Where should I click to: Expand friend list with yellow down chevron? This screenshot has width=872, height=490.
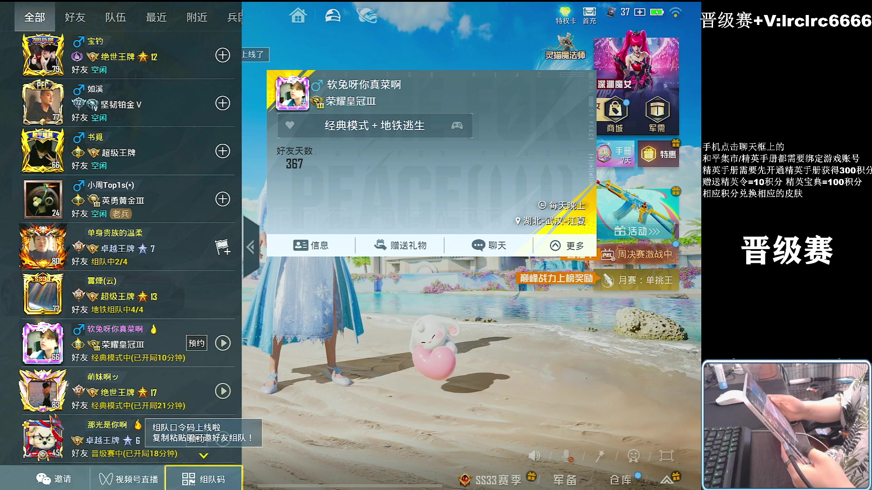[203, 455]
